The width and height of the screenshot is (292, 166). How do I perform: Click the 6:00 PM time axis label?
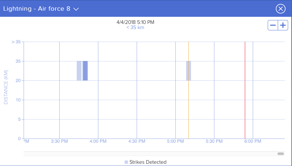tap(253, 141)
